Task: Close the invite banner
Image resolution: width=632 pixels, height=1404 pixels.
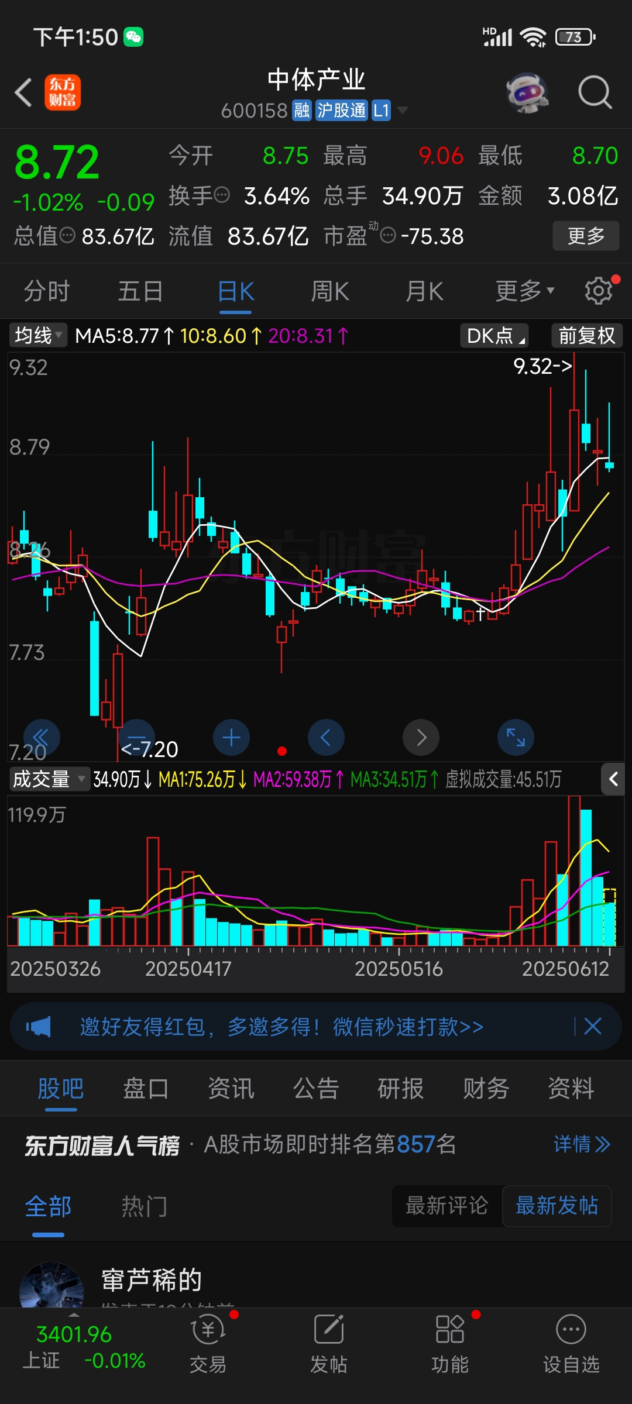Action: [x=593, y=1026]
